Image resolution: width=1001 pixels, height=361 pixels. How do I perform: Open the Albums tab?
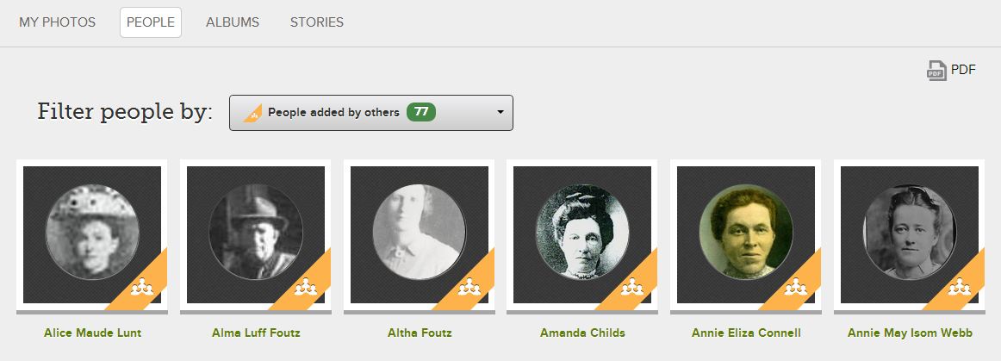[233, 22]
